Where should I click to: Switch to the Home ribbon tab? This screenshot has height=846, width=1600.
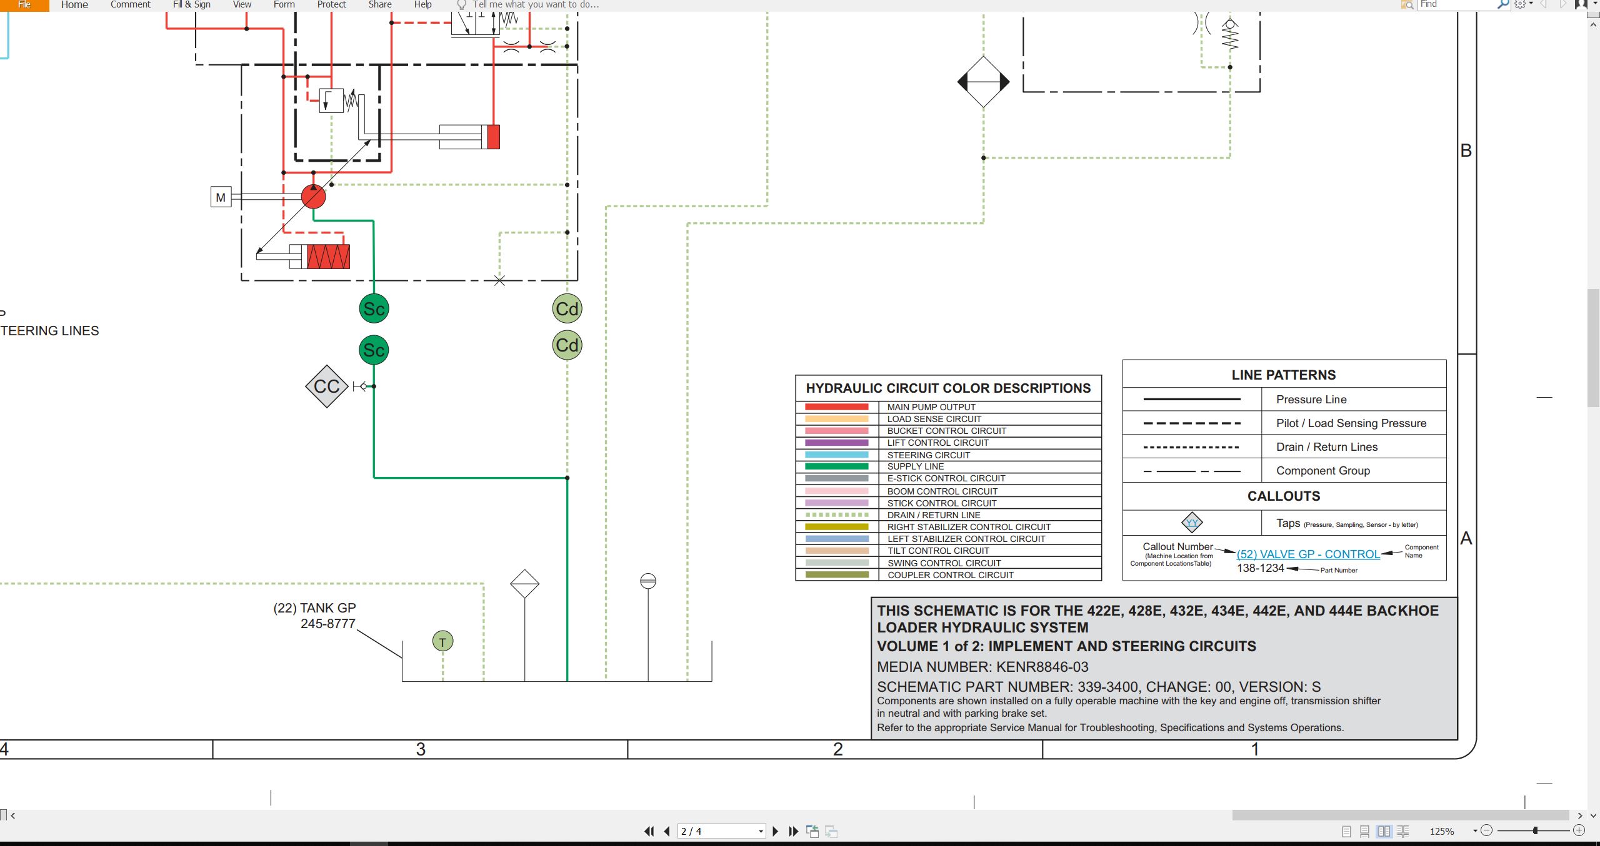coord(74,4)
